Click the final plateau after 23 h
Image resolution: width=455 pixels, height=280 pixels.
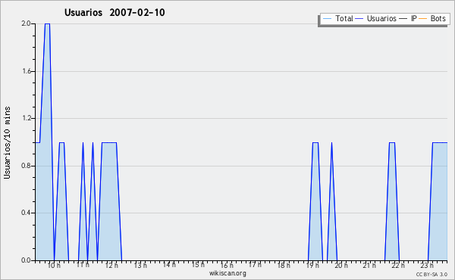[x=440, y=142]
